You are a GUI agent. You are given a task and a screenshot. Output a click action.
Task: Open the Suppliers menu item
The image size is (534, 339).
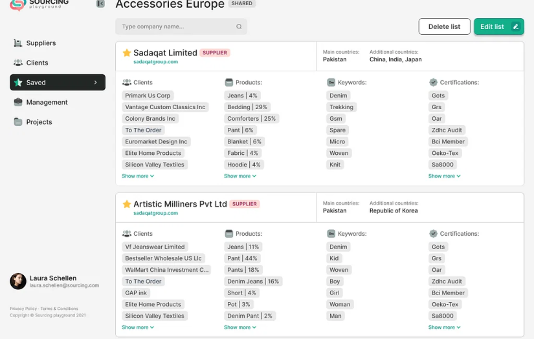coord(41,43)
